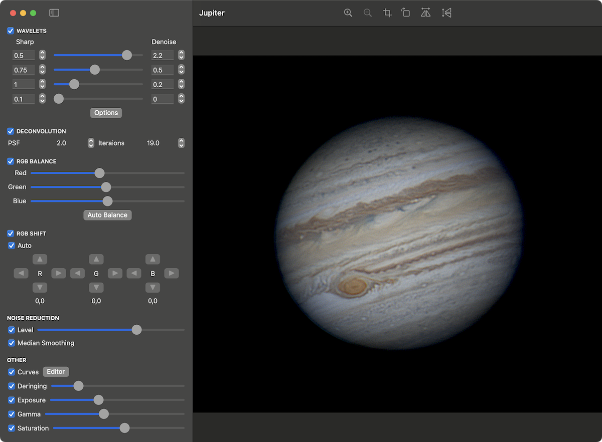This screenshot has width=602, height=442.
Task: Nudge the red channel right
Action: (58, 273)
